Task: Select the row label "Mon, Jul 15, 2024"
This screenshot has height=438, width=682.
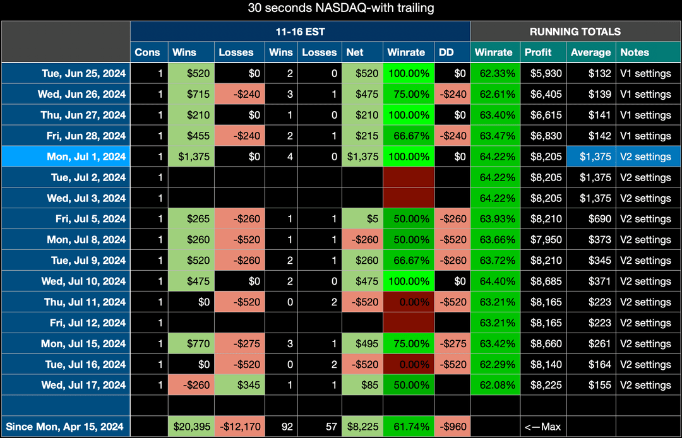Action: 66,344
